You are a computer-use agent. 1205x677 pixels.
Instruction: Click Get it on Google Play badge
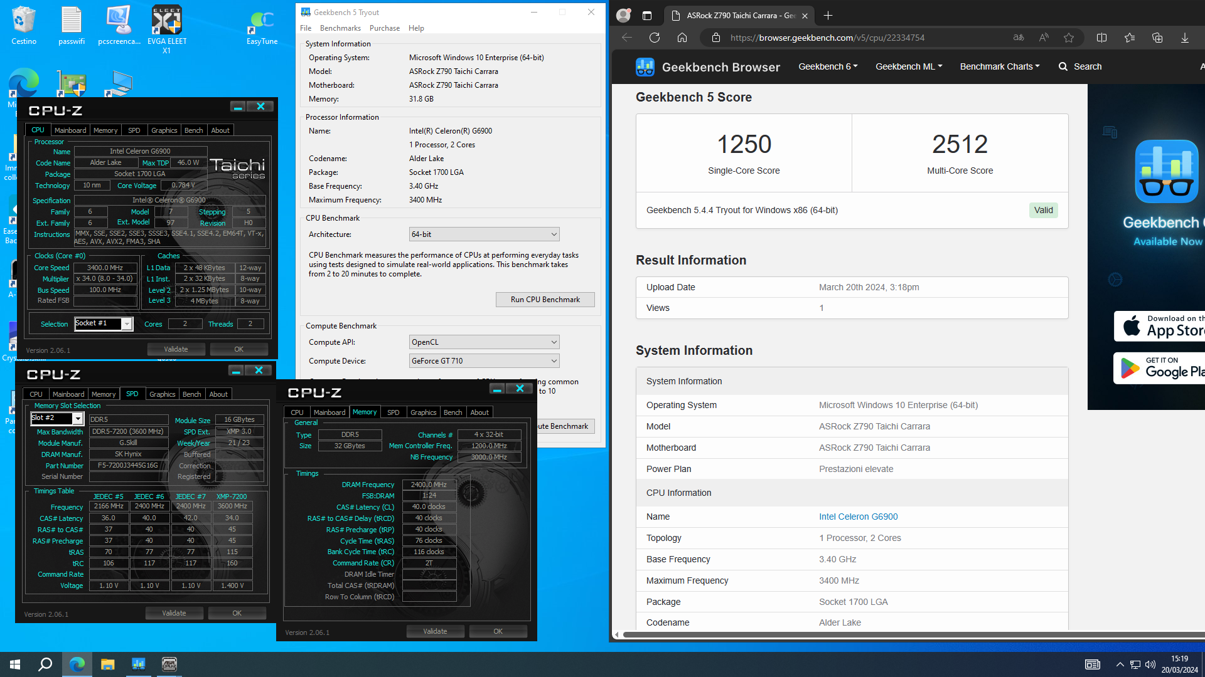point(1159,368)
